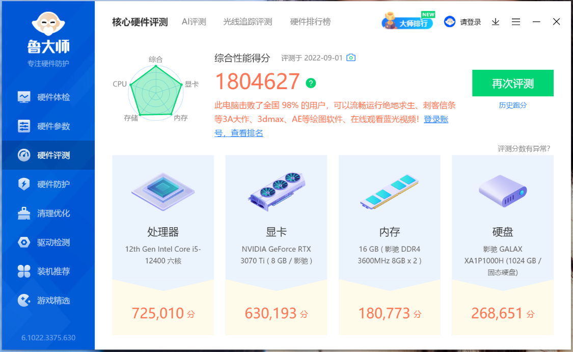
Task: Open the 硬件防护 shield icon
Action: click(x=24, y=184)
